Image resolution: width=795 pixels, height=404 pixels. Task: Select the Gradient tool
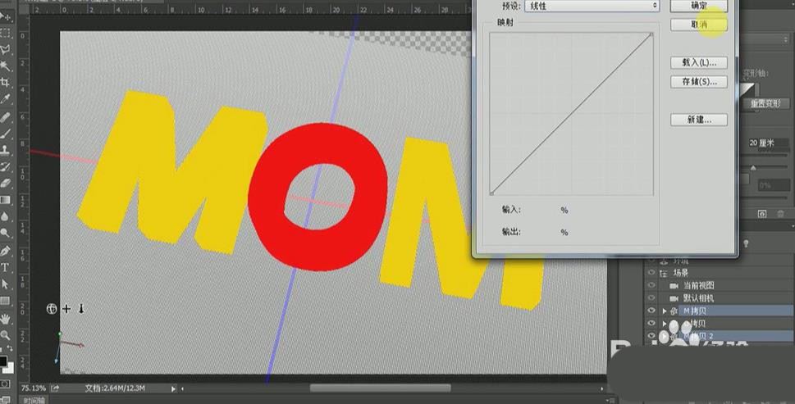coord(6,200)
